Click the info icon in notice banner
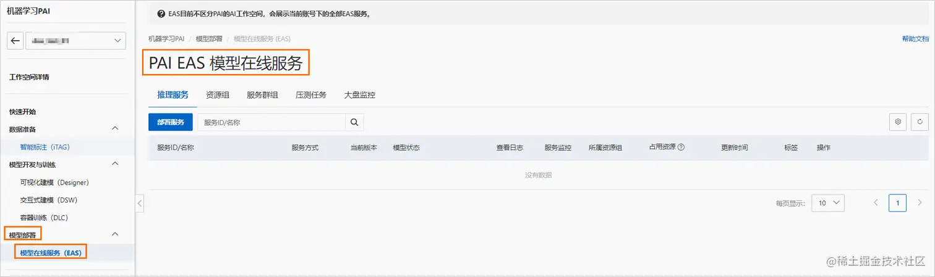 pos(161,14)
